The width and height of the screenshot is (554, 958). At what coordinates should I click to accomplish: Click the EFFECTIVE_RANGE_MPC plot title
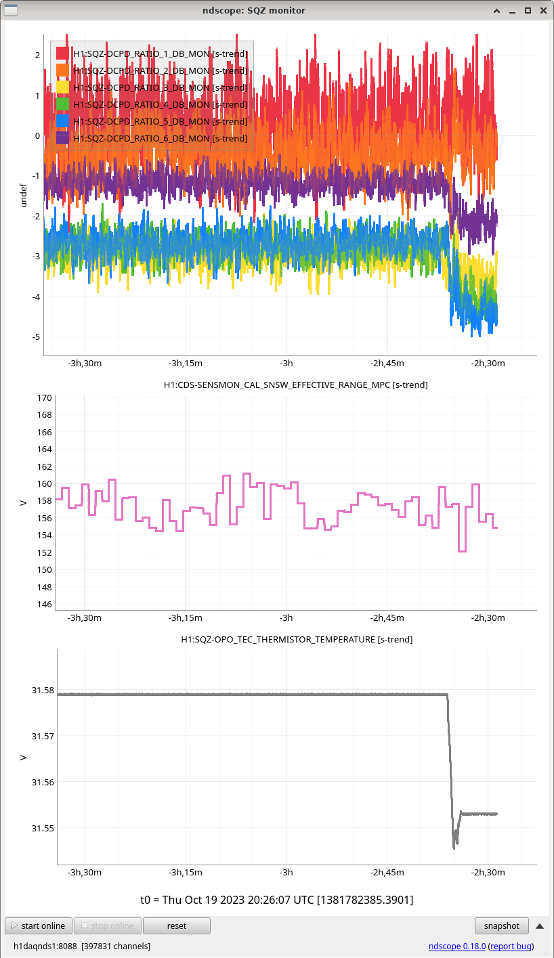[x=295, y=385]
